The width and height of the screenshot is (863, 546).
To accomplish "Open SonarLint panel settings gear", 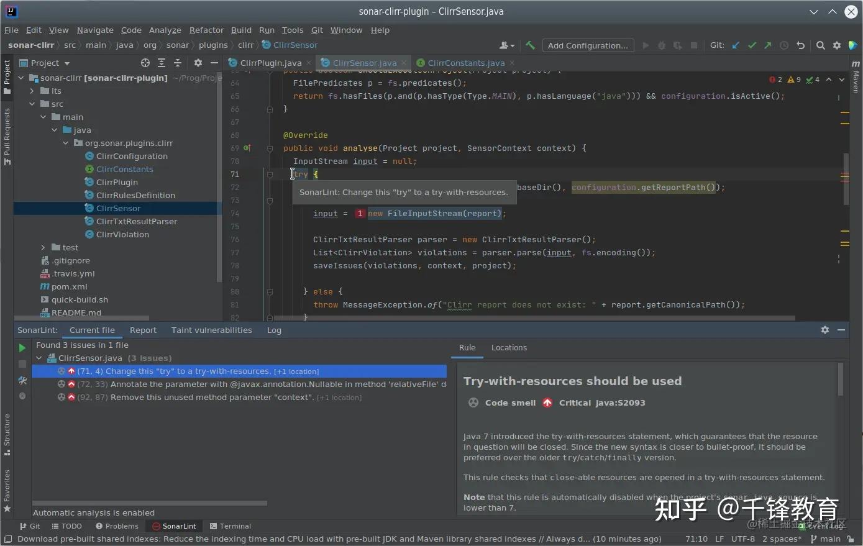I will point(824,330).
